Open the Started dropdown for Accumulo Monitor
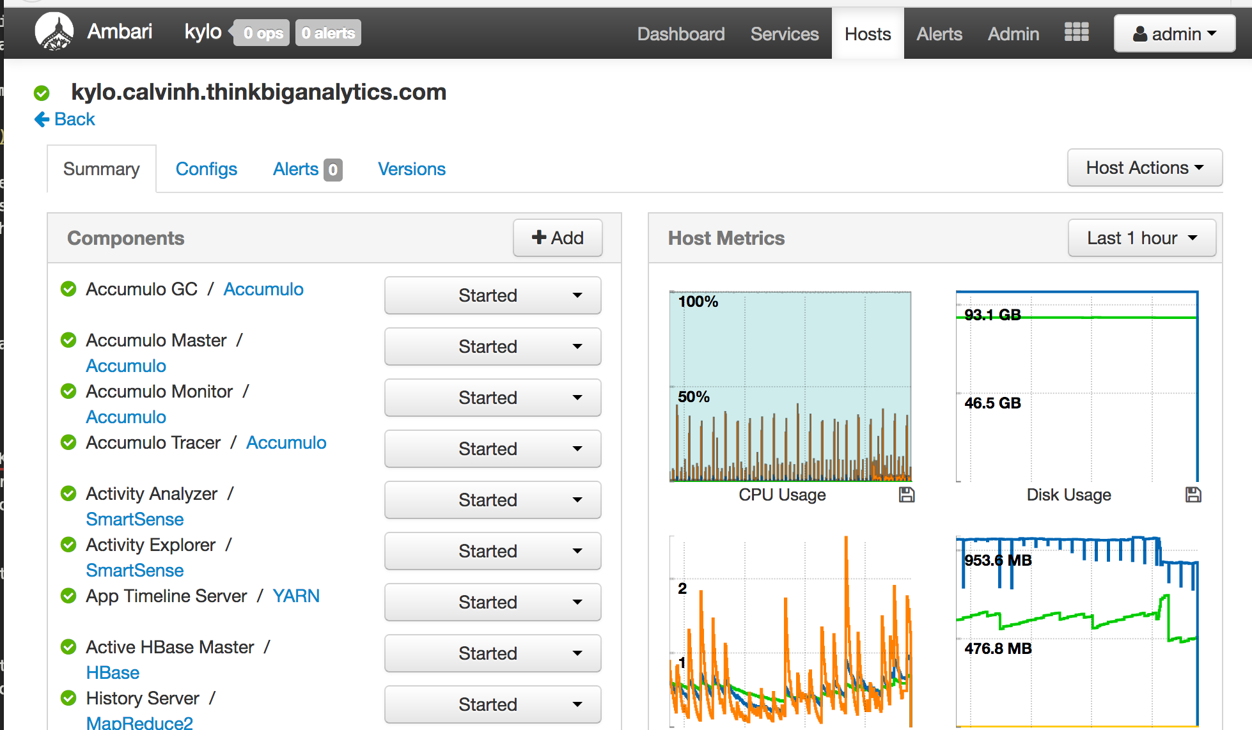This screenshot has height=730, width=1252. tap(493, 398)
